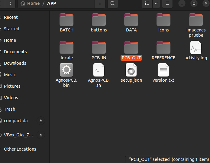Expand the view options dropdown arrow

point(156,3)
